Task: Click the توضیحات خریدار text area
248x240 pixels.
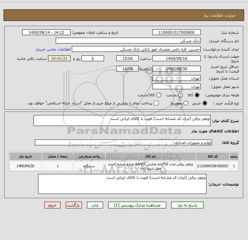Action: 122,184
